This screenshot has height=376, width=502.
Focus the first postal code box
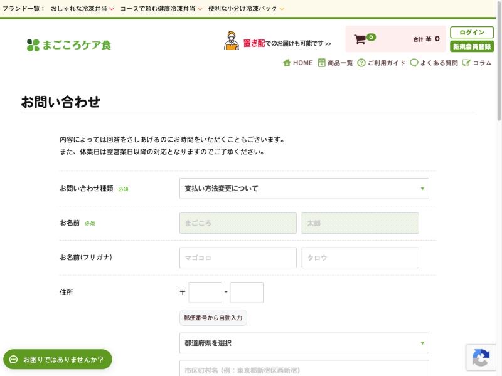pos(205,292)
